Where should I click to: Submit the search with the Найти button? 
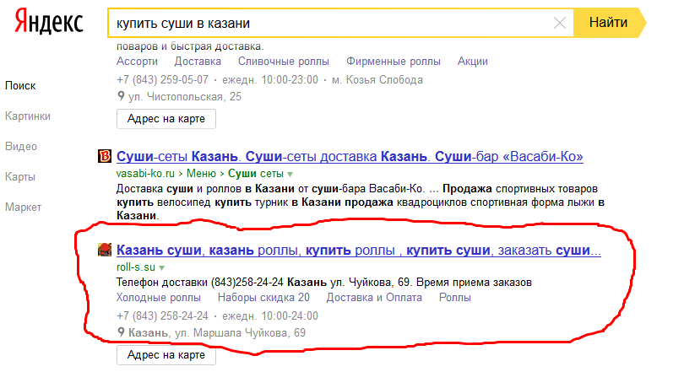click(x=609, y=23)
